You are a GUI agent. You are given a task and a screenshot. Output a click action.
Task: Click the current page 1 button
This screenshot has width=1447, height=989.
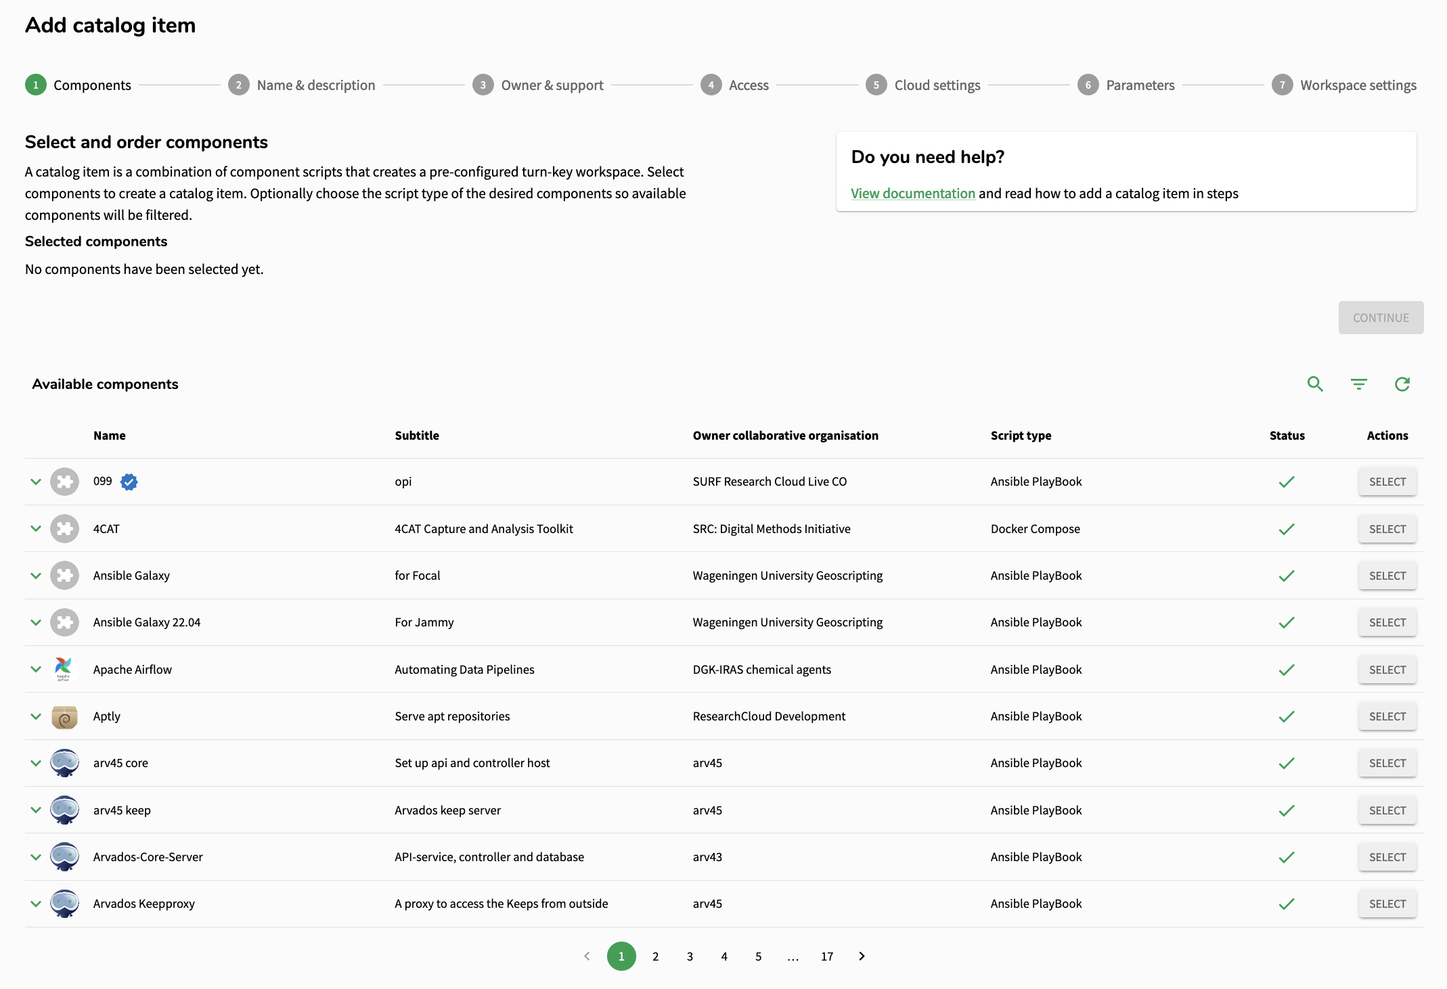(x=621, y=956)
